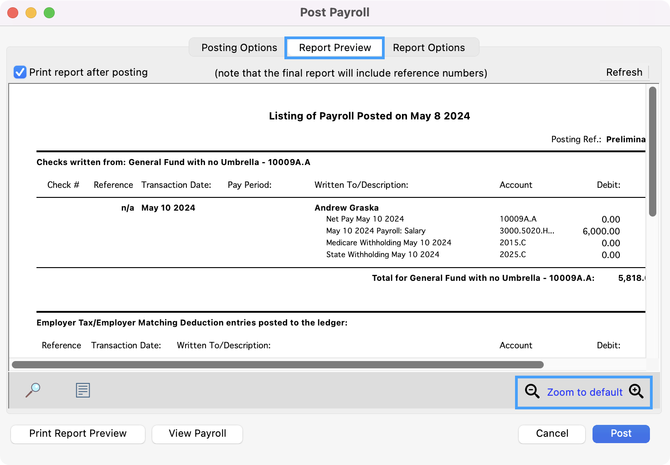Cancel the payroll posting
The image size is (670, 465).
pos(551,434)
